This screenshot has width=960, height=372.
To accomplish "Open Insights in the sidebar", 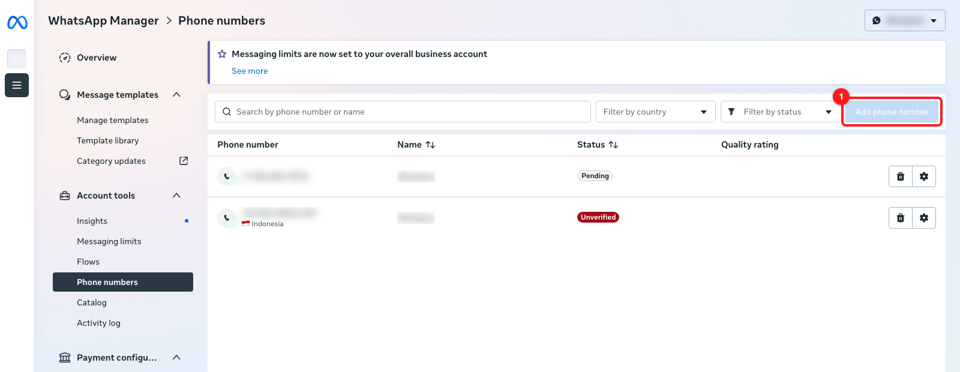I will pos(92,221).
